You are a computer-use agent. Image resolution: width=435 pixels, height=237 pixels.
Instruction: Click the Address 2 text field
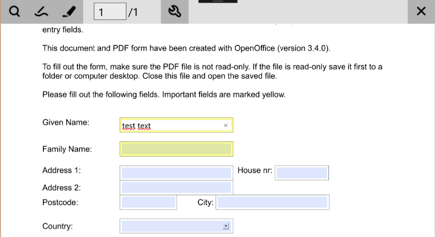(x=176, y=188)
